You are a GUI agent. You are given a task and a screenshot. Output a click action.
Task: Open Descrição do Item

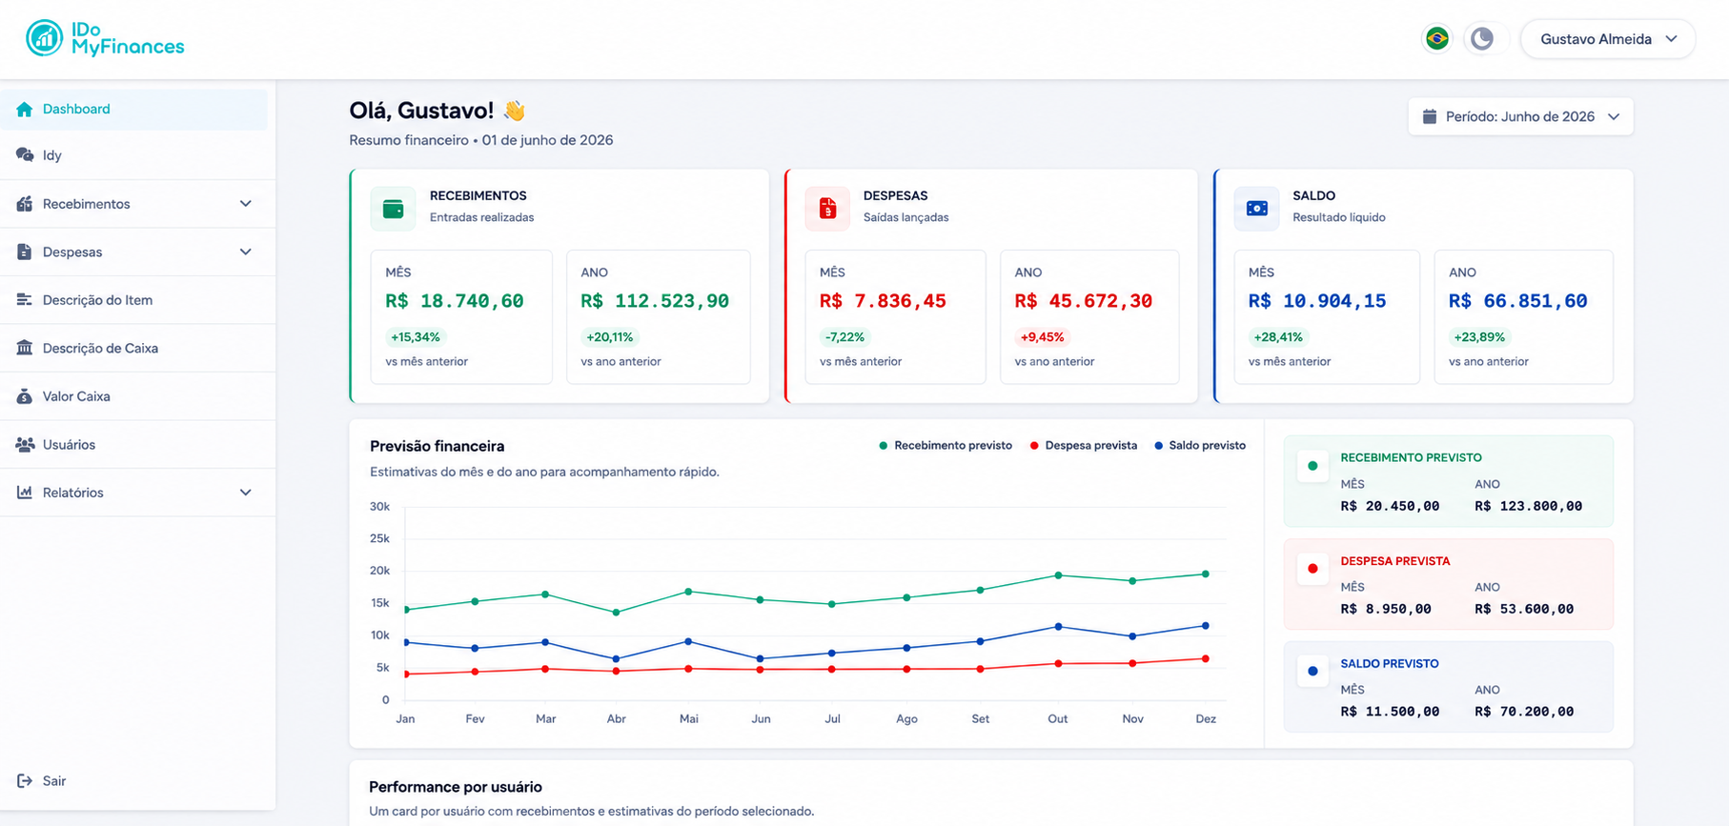(x=137, y=300)
